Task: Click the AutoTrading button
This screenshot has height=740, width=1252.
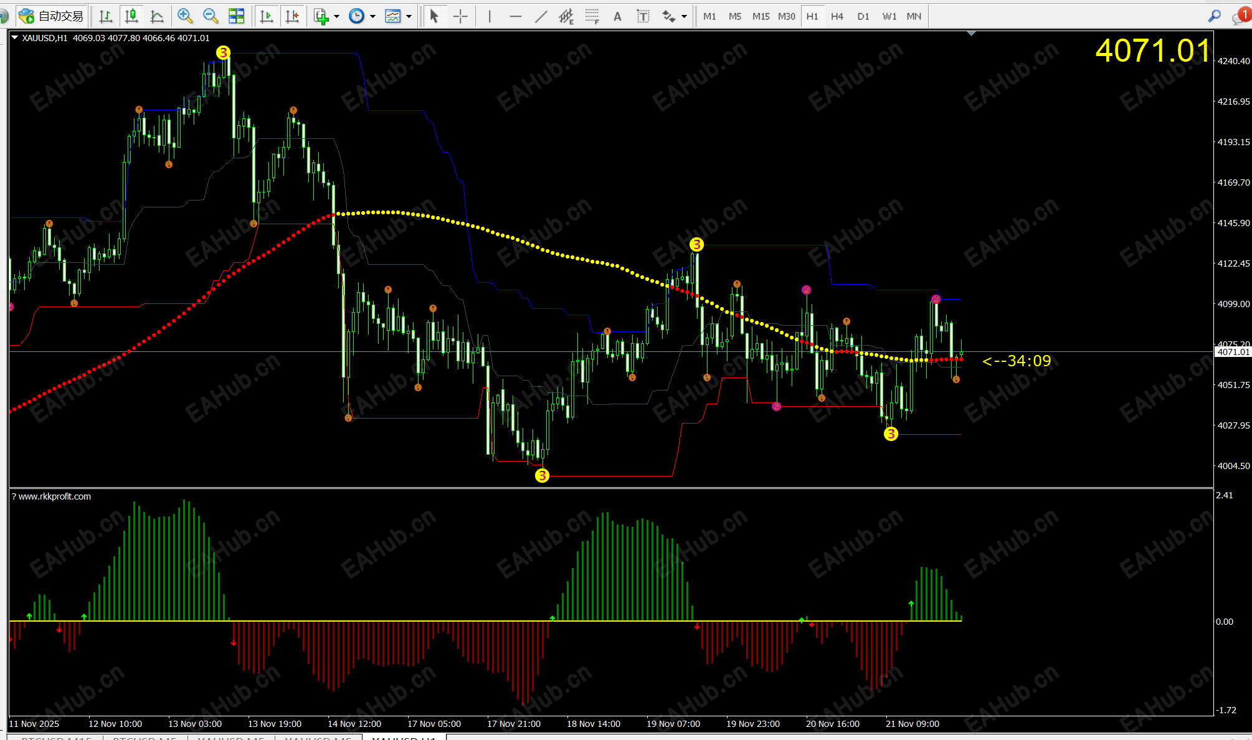Action: click(x=52, y=16)
